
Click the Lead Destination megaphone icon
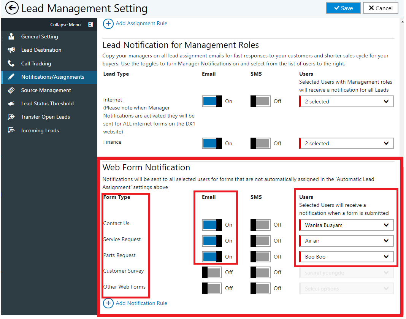(11, 50)
